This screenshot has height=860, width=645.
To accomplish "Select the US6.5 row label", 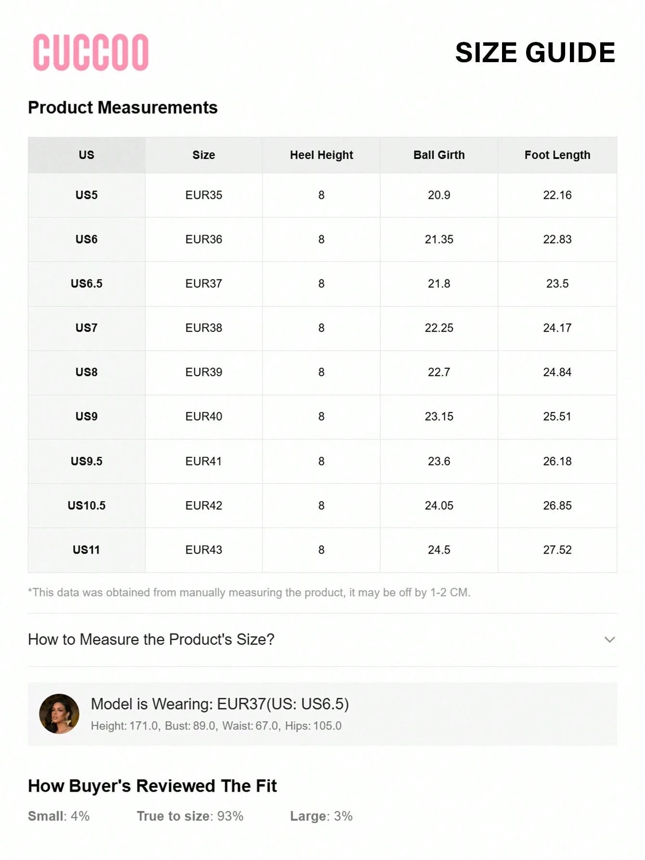I will click(87, 284).
